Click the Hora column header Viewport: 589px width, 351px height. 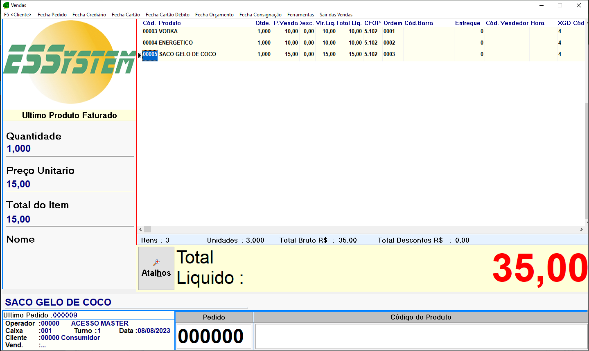pyautogui.click(x=537, y=23)
